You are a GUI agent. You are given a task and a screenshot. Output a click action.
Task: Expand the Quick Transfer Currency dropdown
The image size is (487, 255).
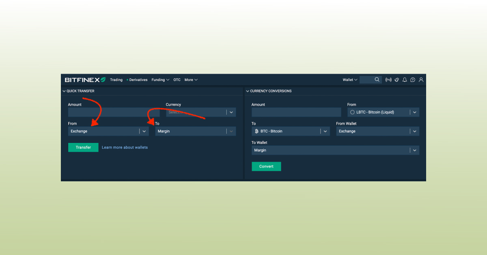231,112
